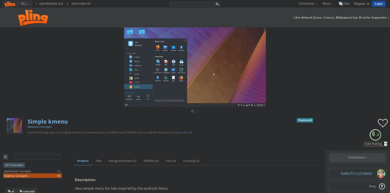This screenshot has height=193, width=390.
Task: Click the Pling label in sidebar box
Action: pyautogui.click(x=372, y=186)
